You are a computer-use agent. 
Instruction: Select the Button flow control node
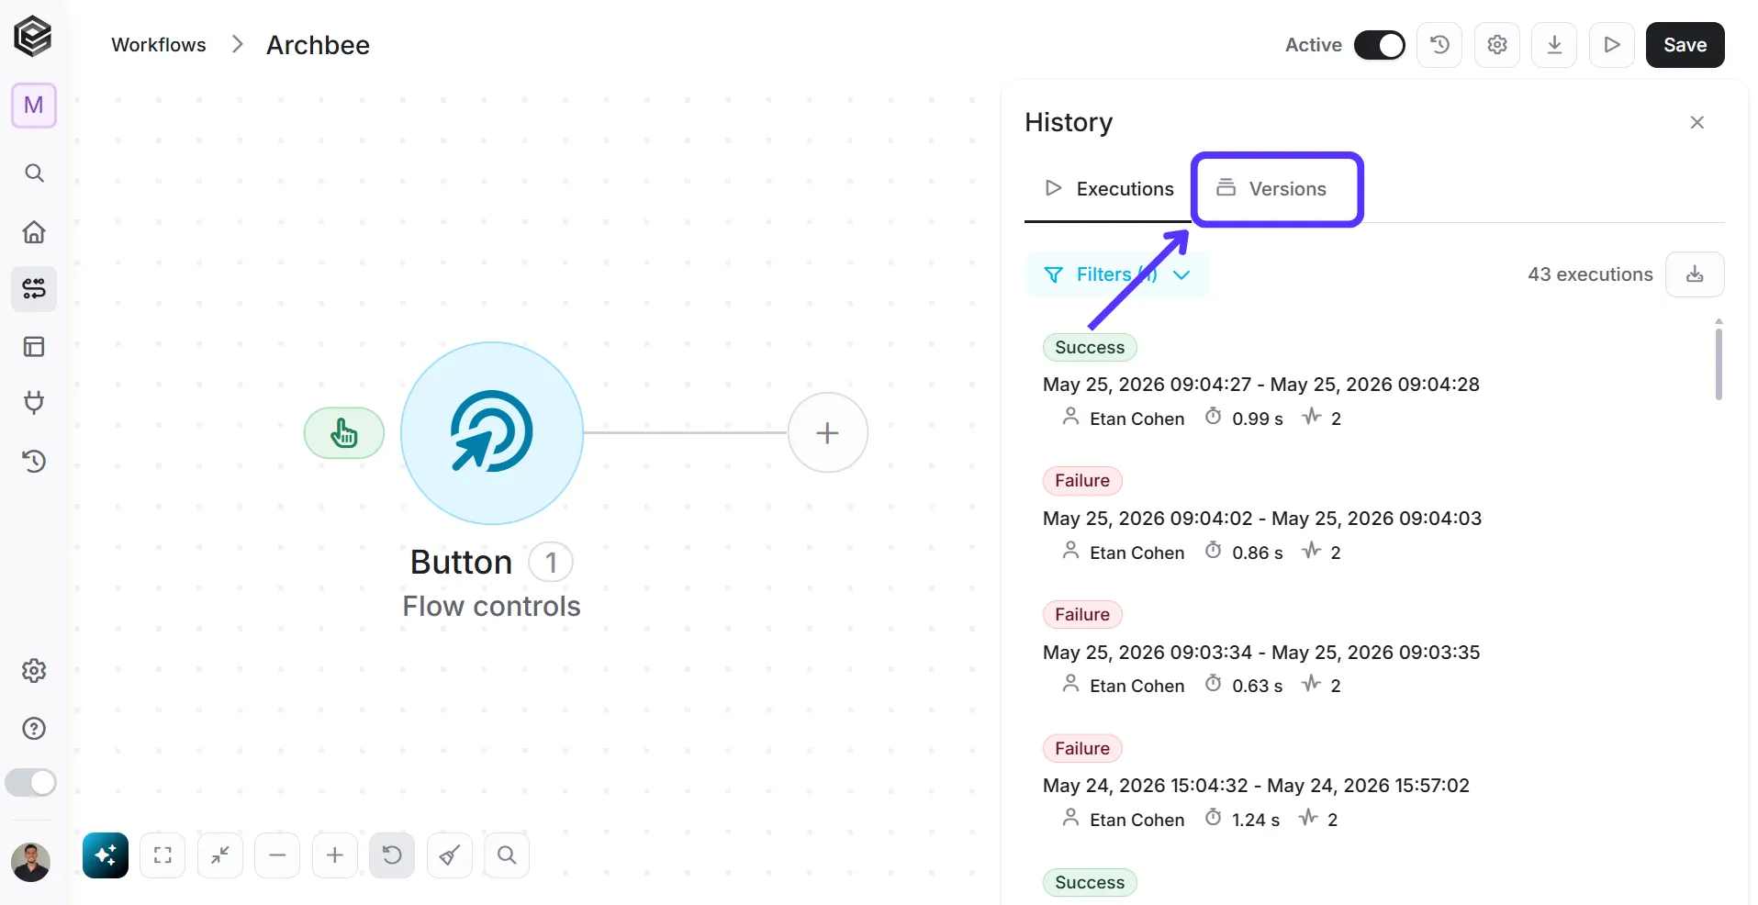coord(492,433)
